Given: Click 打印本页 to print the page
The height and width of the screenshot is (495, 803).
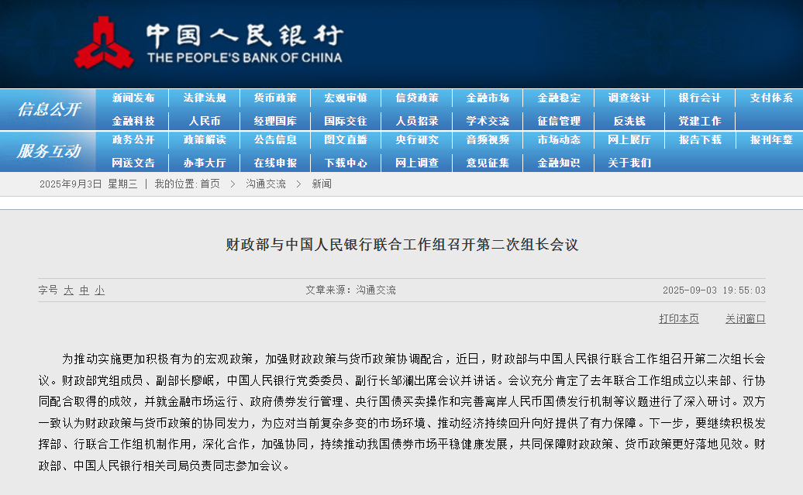Looking at the screenshot, I should point(678,318).
